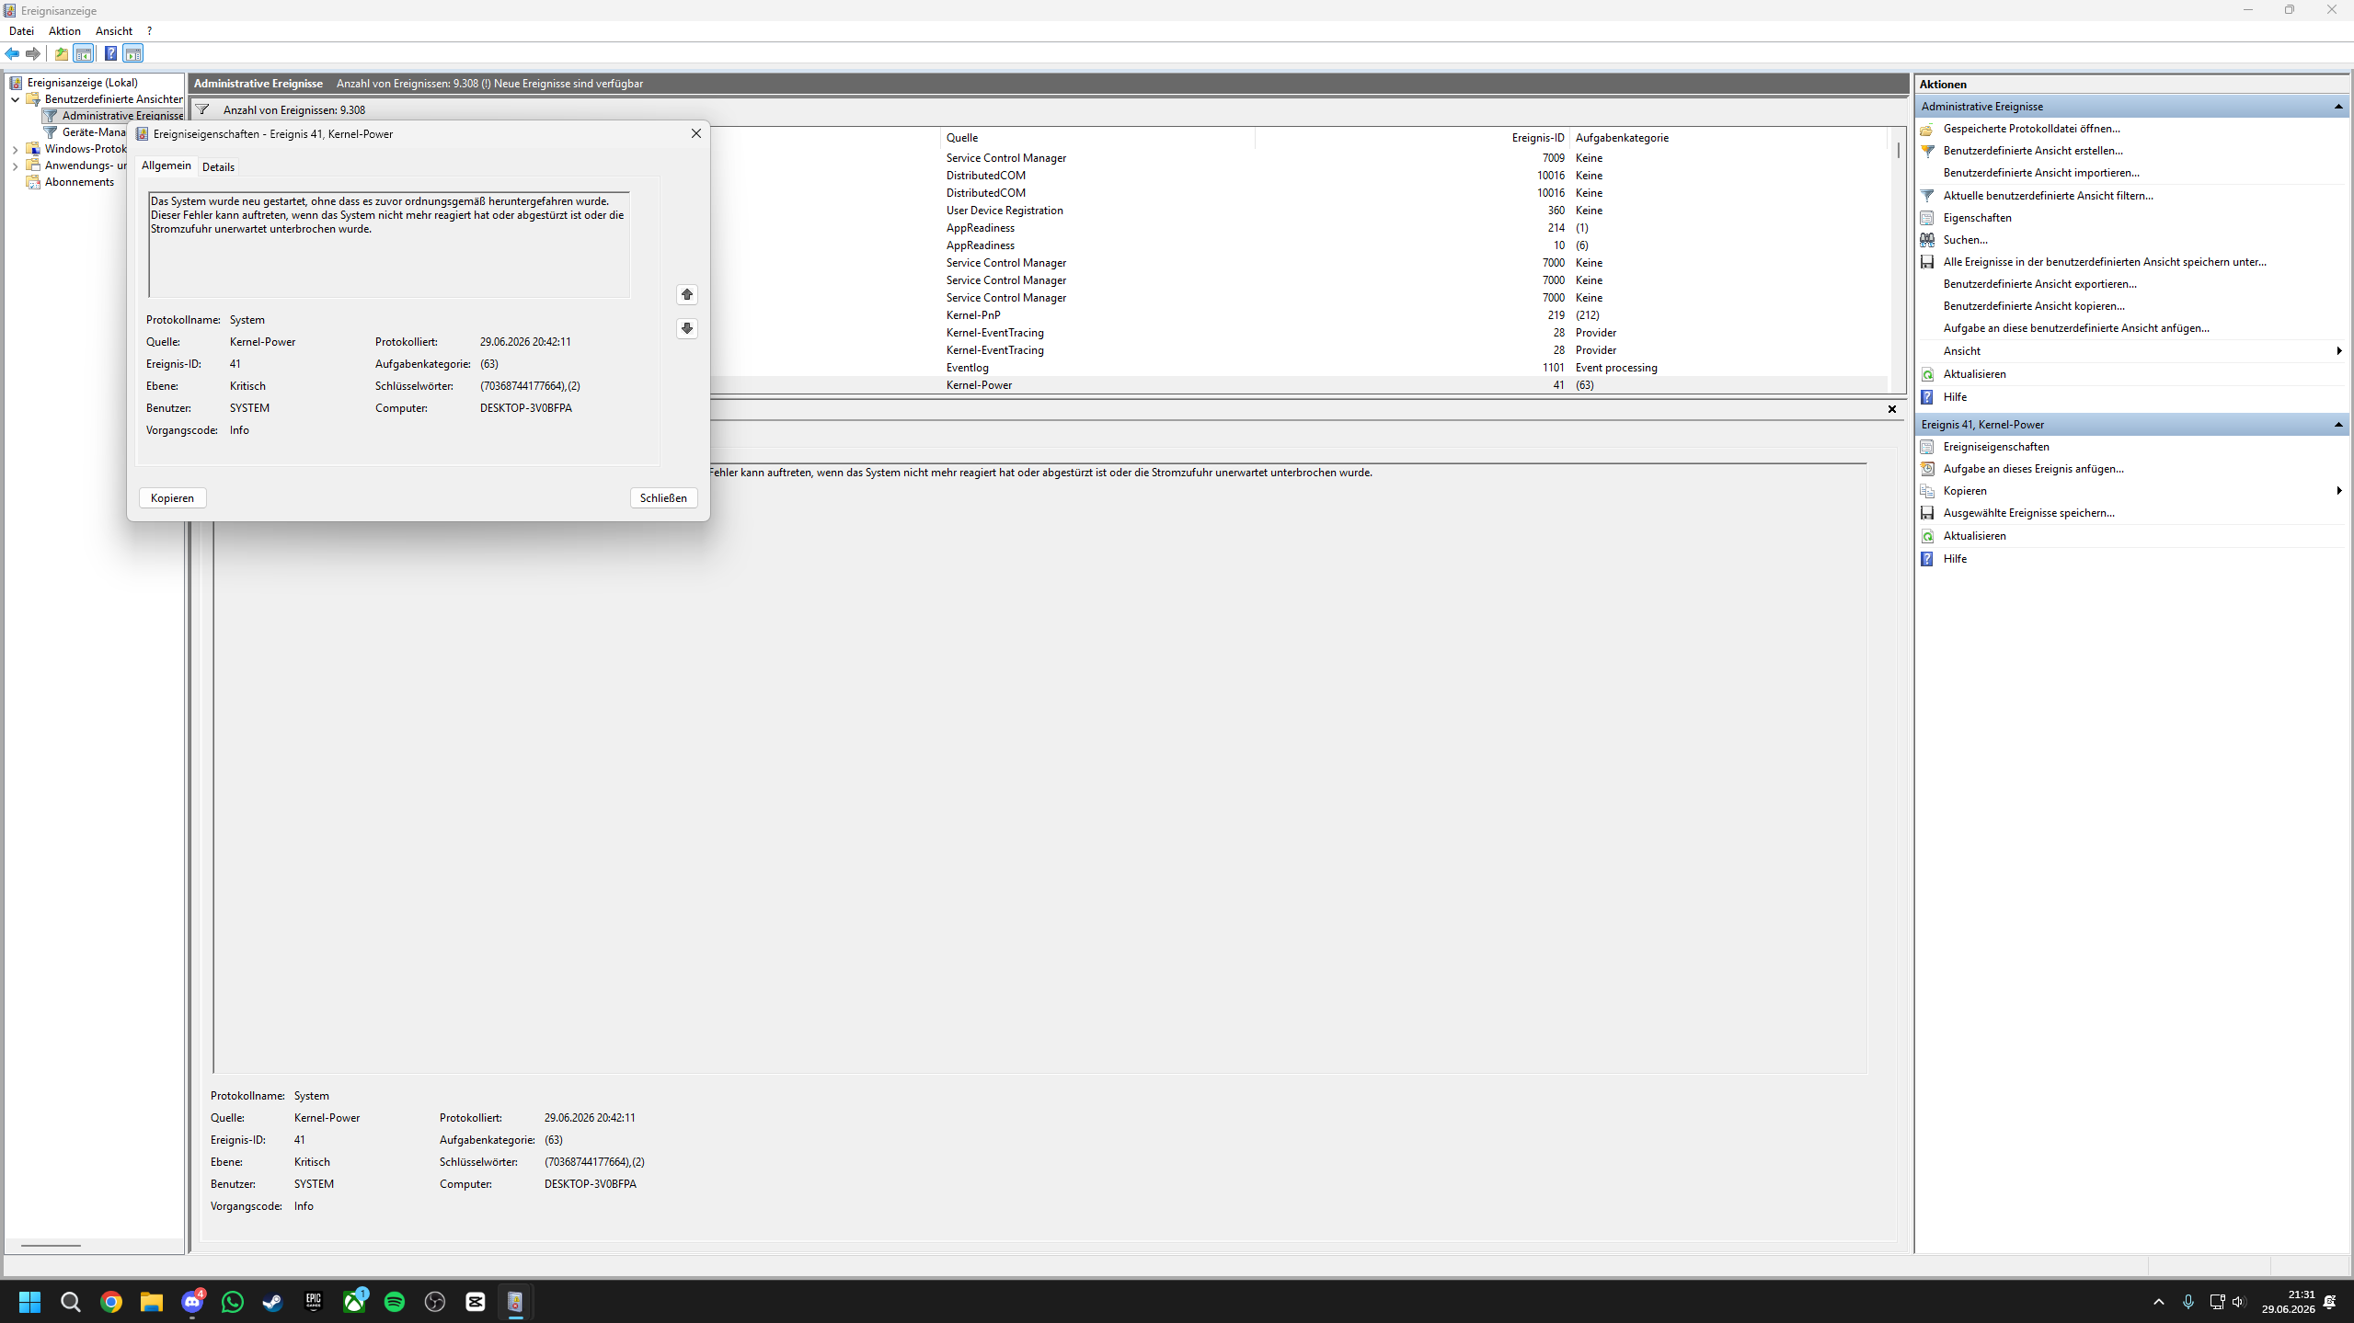Click the Back arrow toolbar icon
This screenshot has height=1323, width=2354.
(x=13, y=53)
